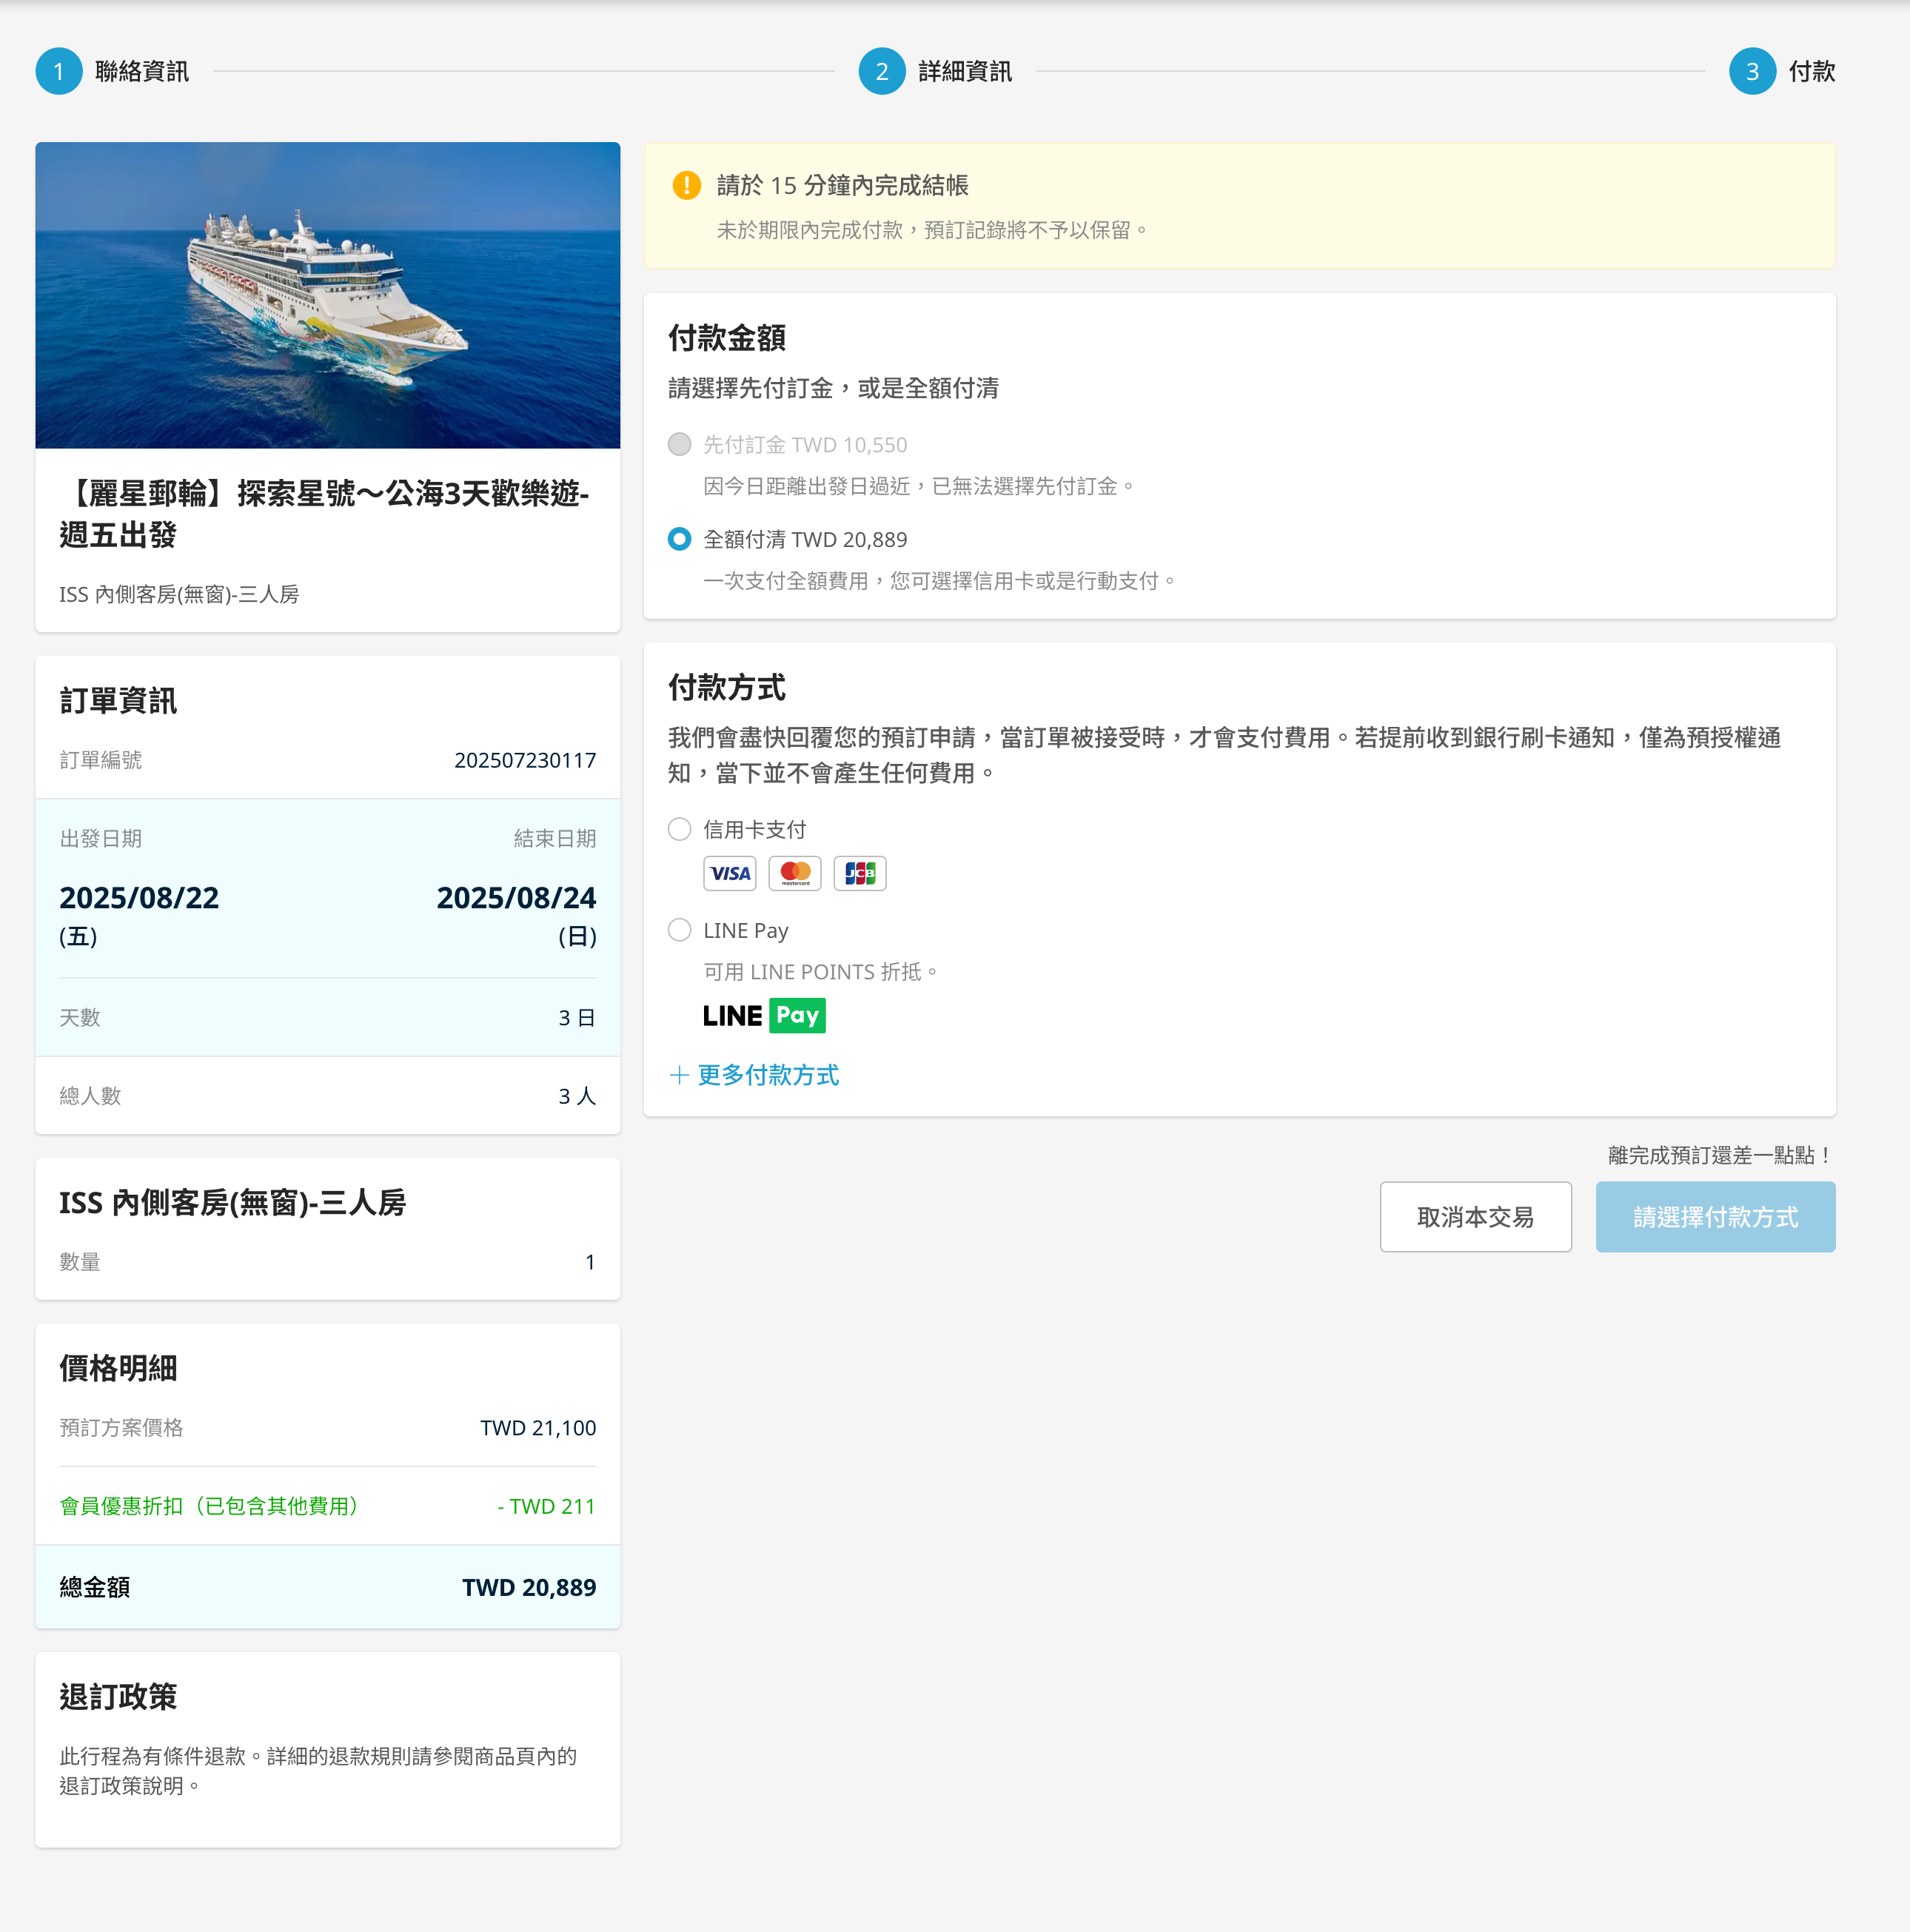Expand 更多付款方式 options
Viewport: 1910px width, 1932px height.
[767, 1075]
